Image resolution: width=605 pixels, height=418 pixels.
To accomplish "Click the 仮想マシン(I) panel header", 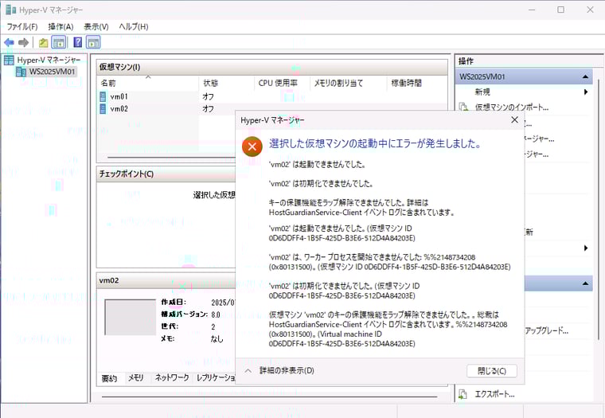I will [271, 67].
